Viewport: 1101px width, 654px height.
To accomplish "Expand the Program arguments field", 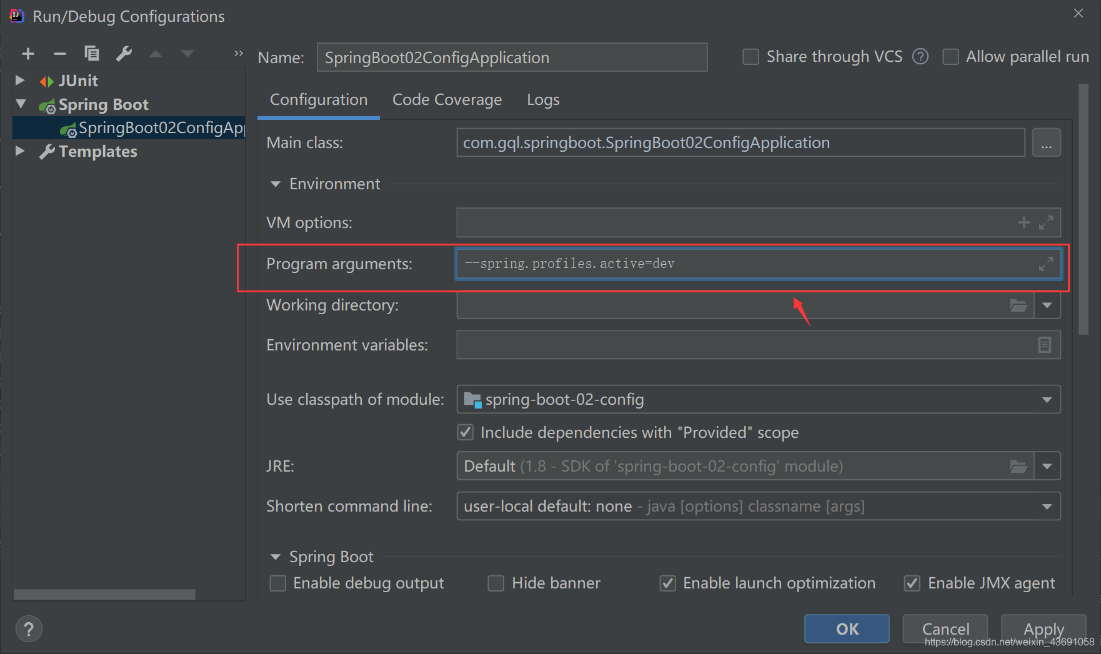I will click(1046, 264).
